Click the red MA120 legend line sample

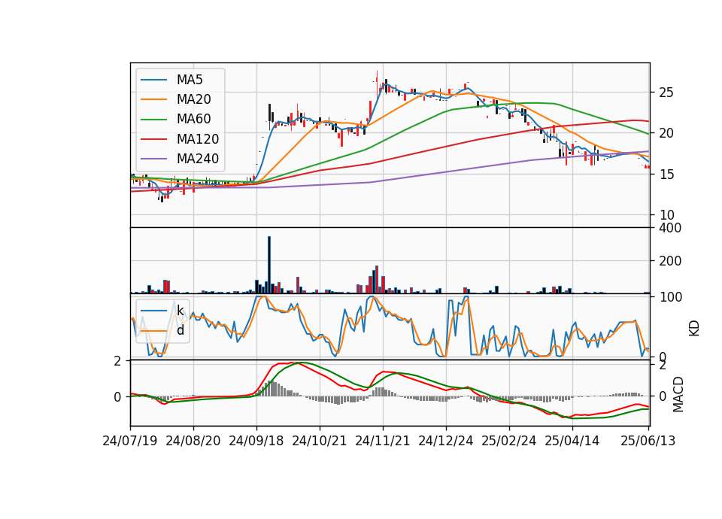153,139
